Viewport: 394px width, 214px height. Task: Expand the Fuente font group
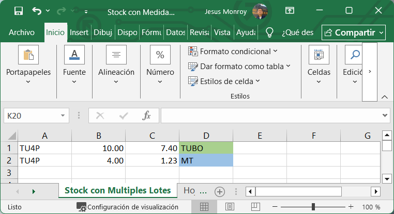click(x=74, y=65)
